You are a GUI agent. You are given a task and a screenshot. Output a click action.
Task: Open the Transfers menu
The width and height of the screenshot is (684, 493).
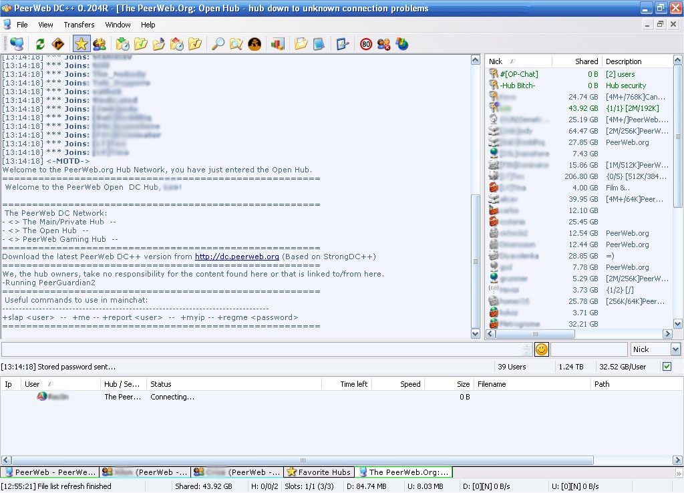(79, 25)
